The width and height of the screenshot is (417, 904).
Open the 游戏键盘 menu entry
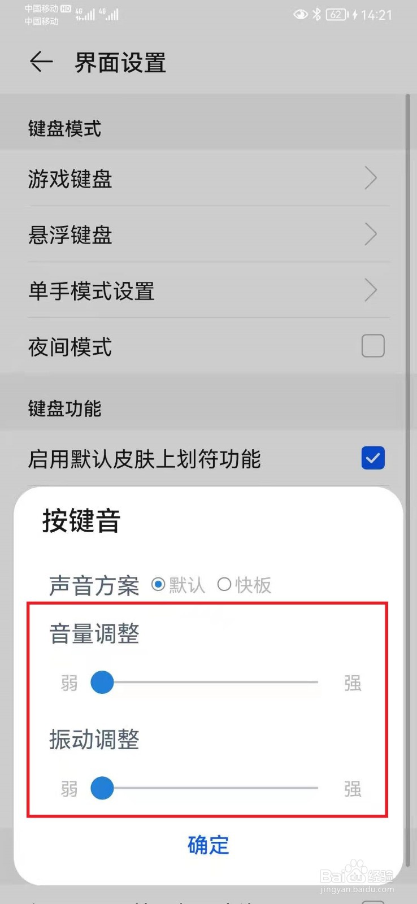(208, 179)
